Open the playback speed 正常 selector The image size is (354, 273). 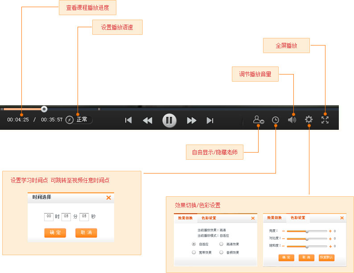tap(82, 120)
